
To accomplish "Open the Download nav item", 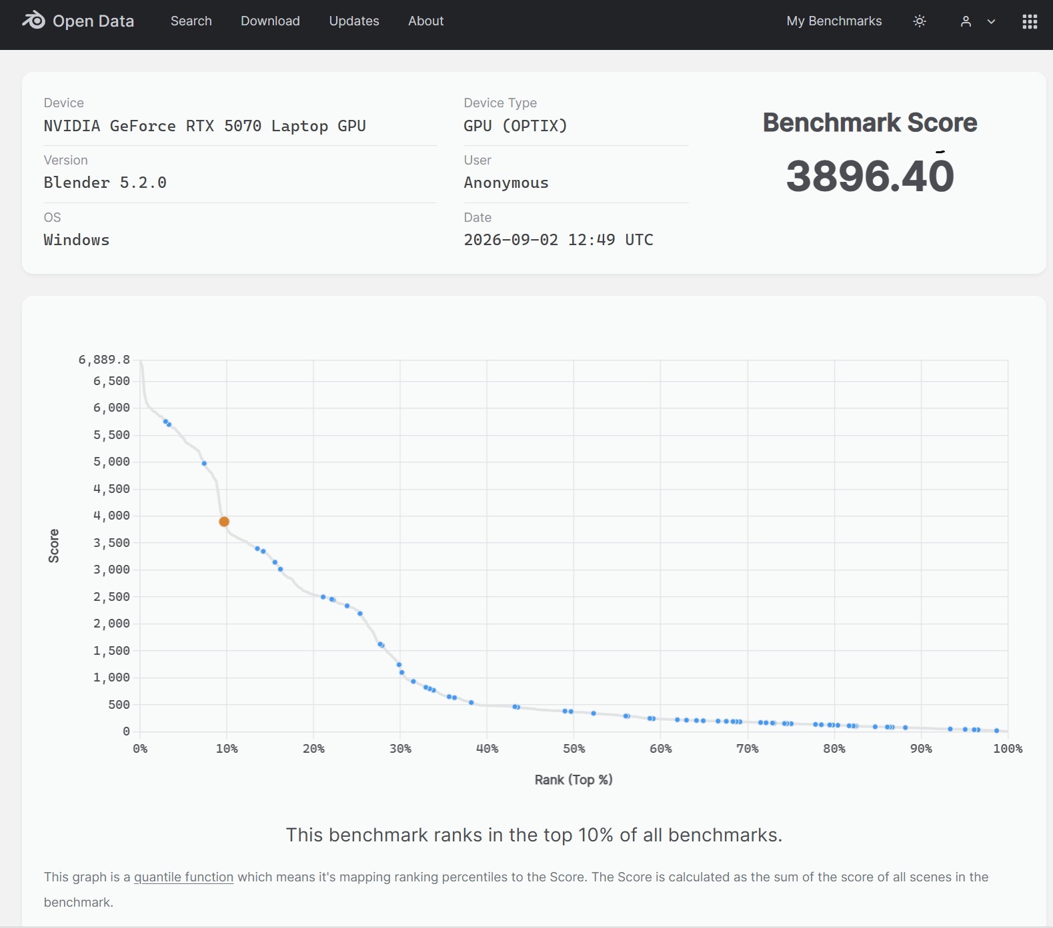I will point(270,21).
